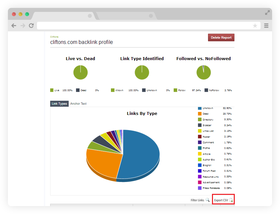Image resolution: width=280 pixels, height=214 pixels.
Task: Click the "Followed vs. NoFollowed" chart heading
Action: coord(204,58)
